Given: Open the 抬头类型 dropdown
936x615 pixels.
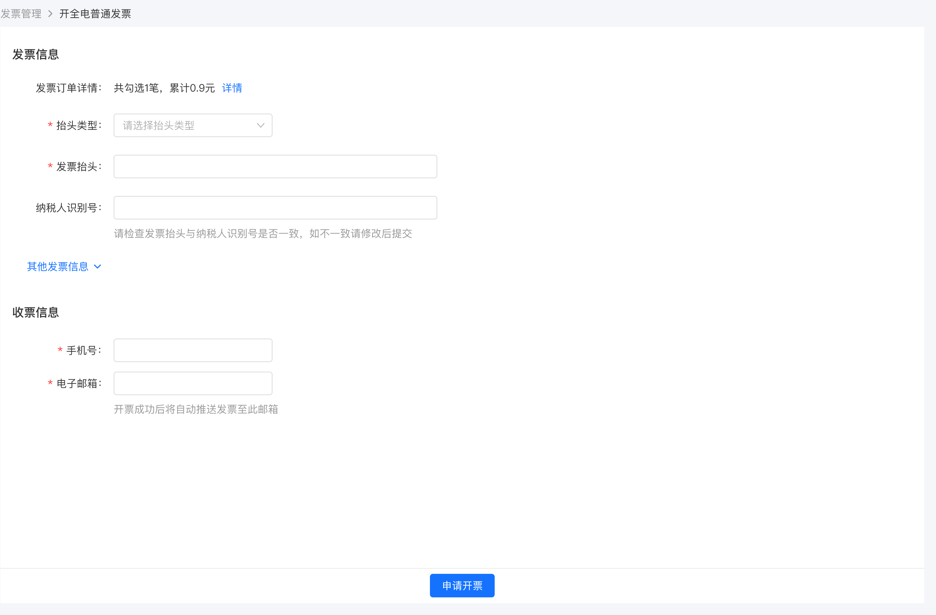Looking at the screenshot, I should pyautogui.click(x=193, y=125).
